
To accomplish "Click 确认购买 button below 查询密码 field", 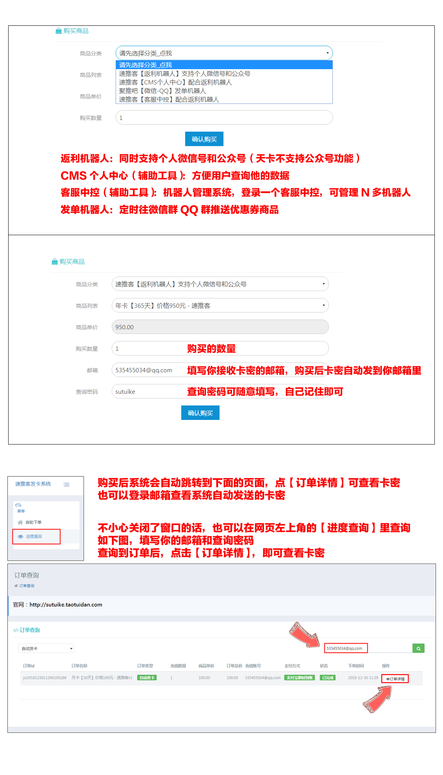I will pos(200,413).
